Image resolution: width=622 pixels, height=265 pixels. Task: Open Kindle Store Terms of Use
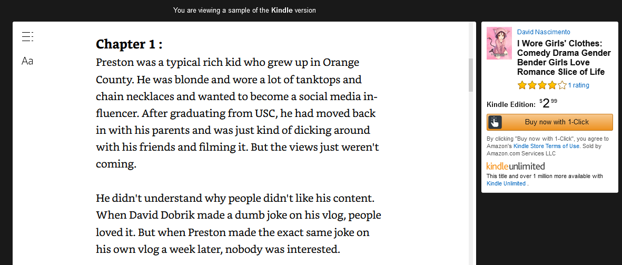[x=546, y=146]
